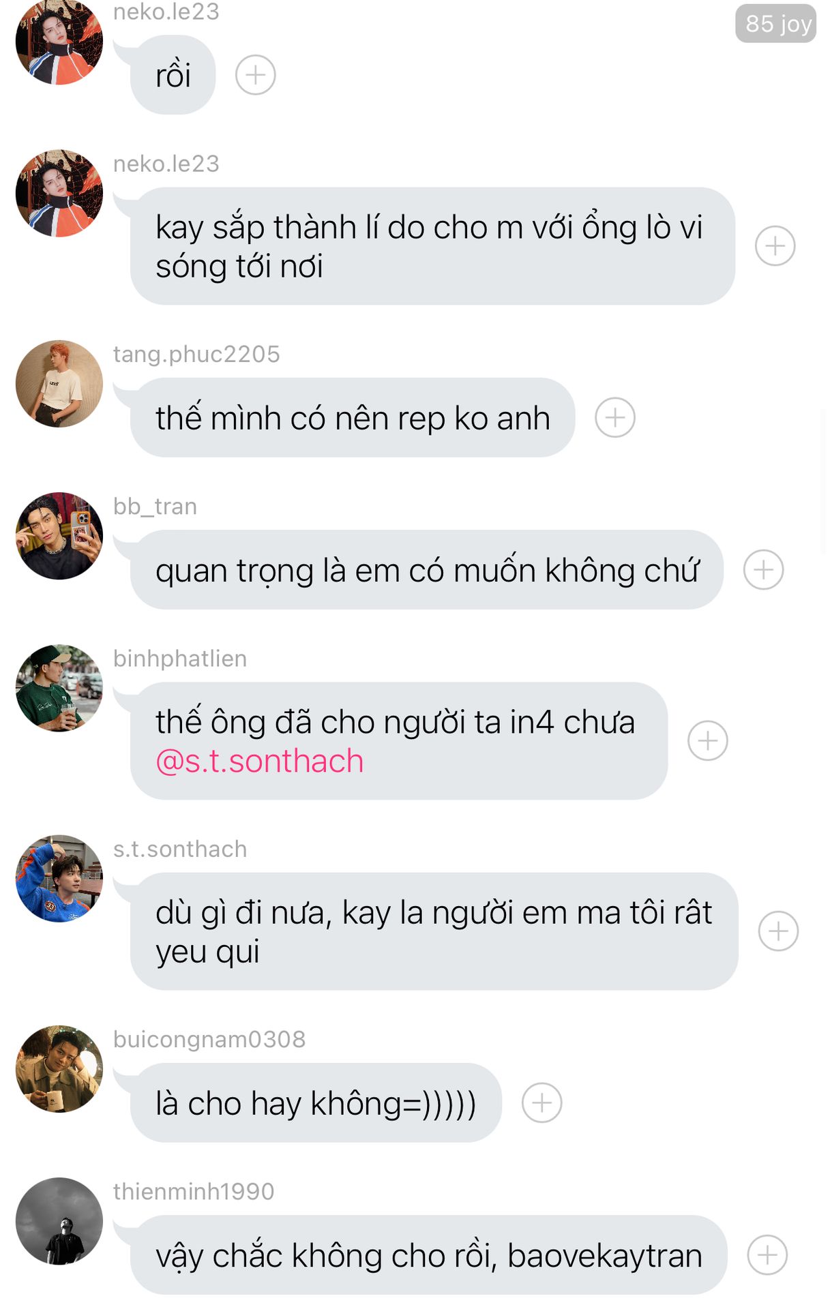The width and height of the screenshot is (832, 1309).
Task: Open bb_tran's profile picture
Action: 59,536
